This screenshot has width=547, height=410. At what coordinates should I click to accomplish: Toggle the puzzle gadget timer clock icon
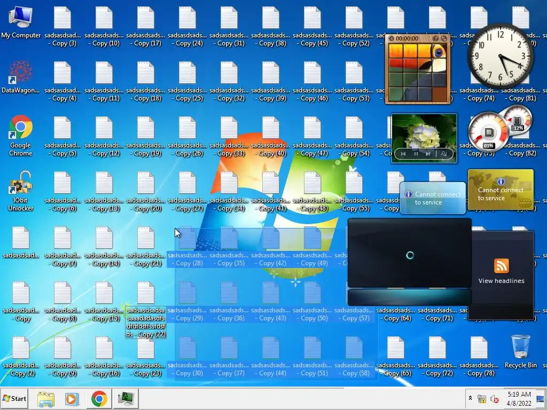[x=392, y=38]
